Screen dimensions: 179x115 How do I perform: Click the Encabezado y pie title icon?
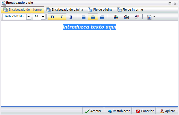(4, 3)
